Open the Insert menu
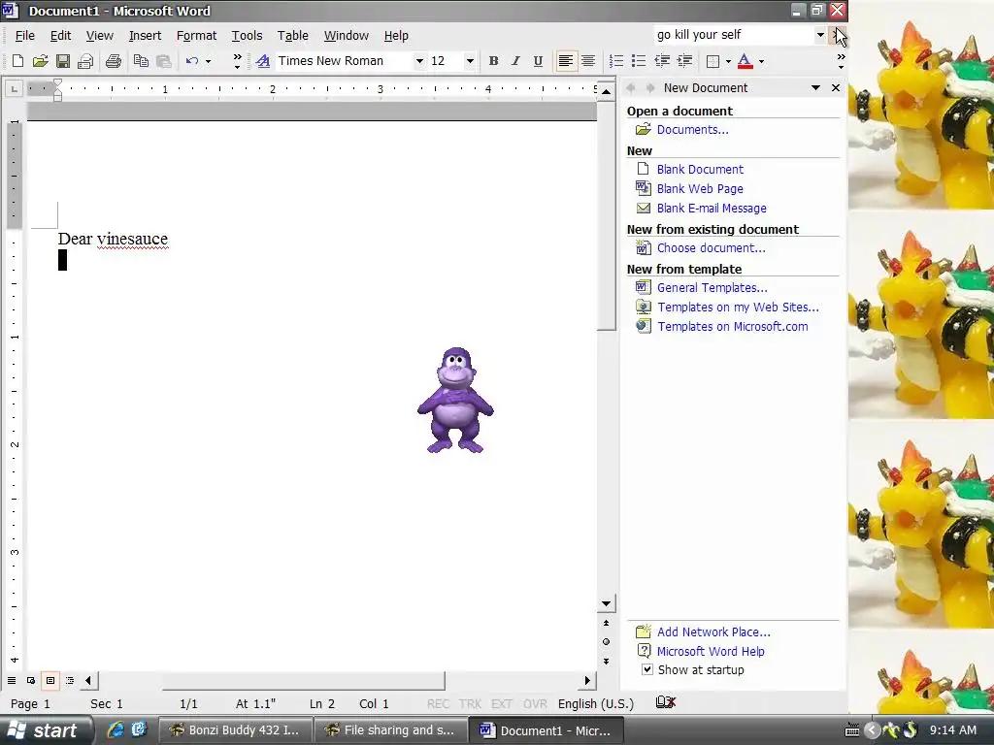Image resolution: width=994 pixels, height=745 pixels. pyautogui.click(x=146, y=36)
